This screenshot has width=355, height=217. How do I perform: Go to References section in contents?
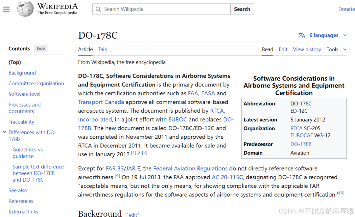21,201
